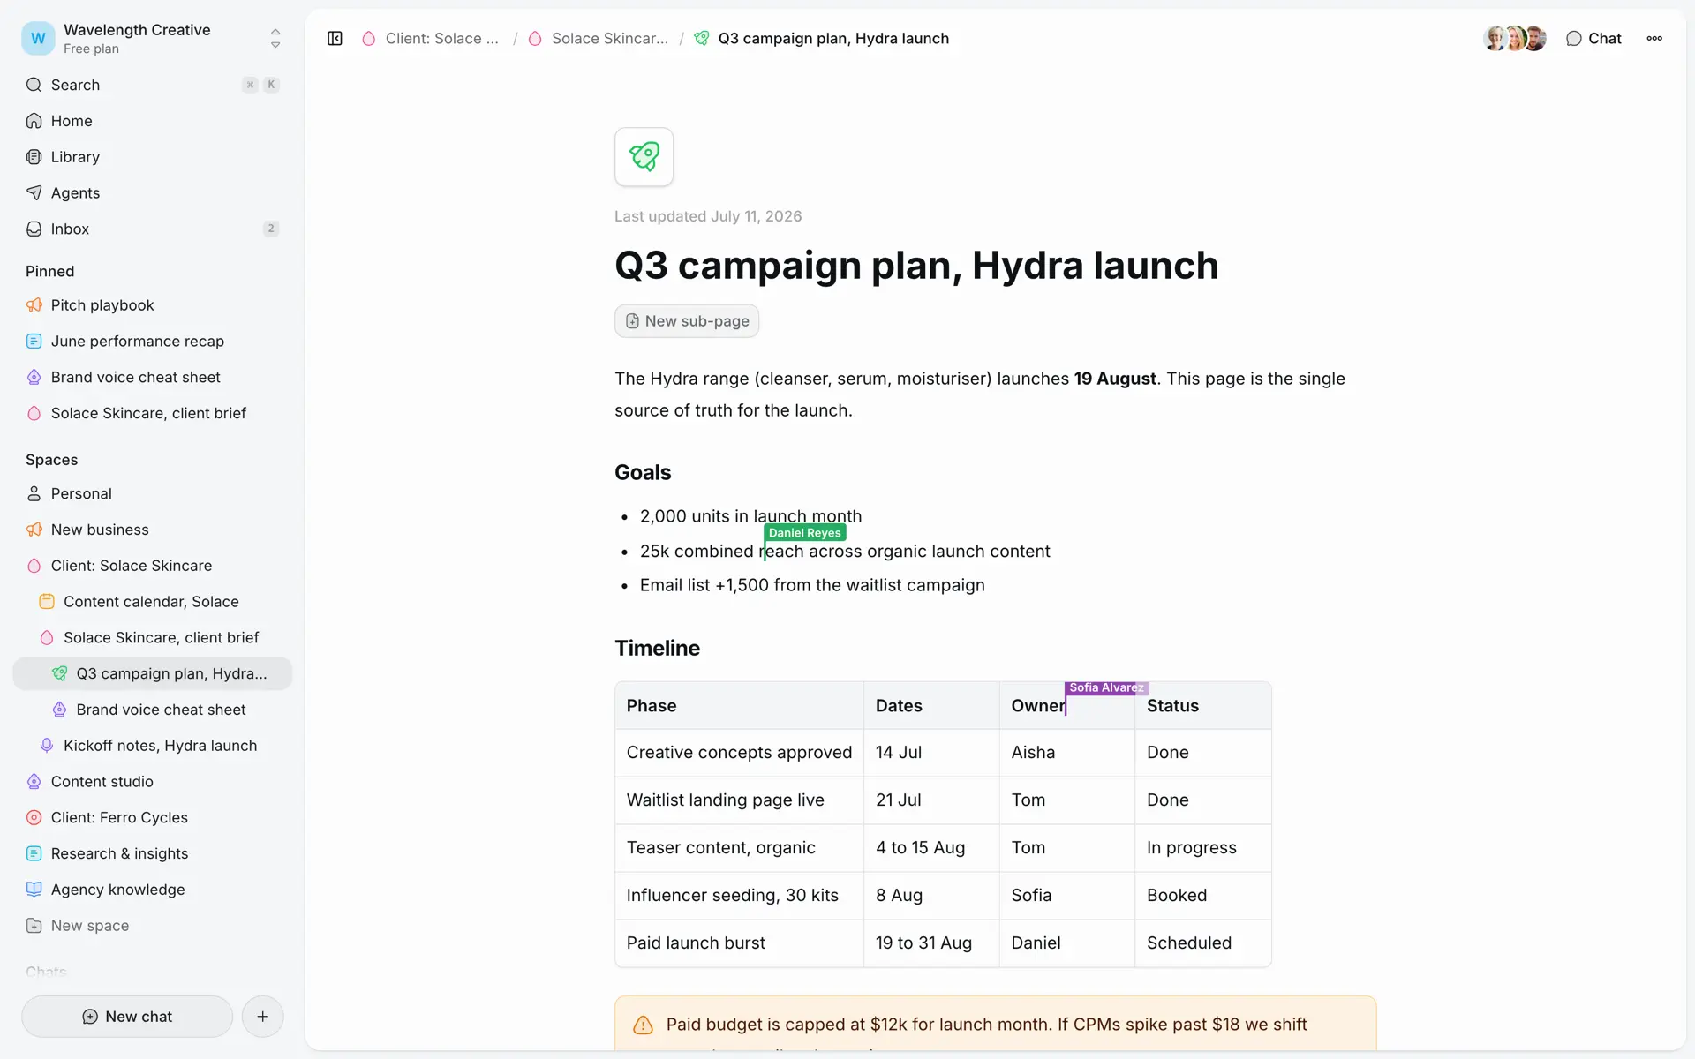
Task: Click the In progress status cell
Action: click(x=1202, y=848)
